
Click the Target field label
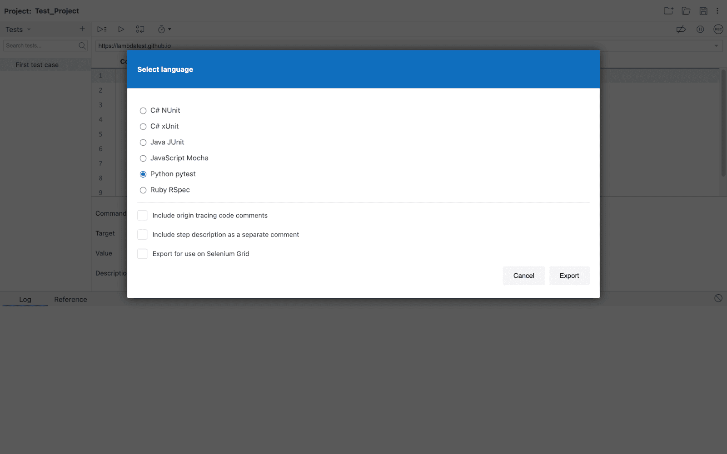(105, 233)
